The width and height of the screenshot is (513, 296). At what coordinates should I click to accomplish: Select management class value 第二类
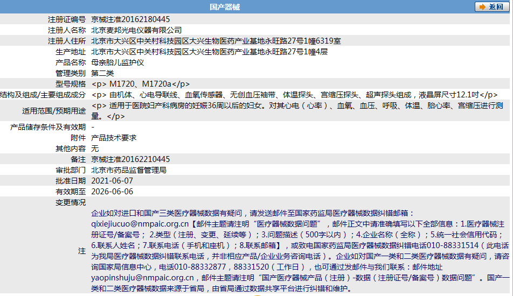[x=102, y=73]
